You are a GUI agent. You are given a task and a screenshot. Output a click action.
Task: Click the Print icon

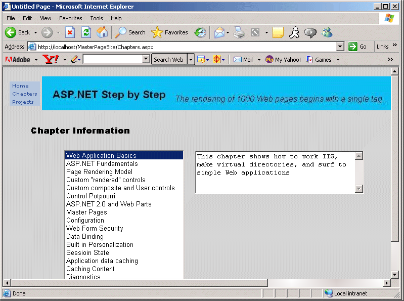(x=239, y=32)
